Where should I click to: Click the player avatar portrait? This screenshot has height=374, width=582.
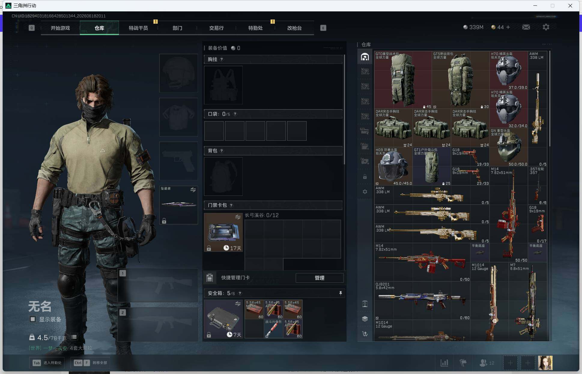(545, 363)
